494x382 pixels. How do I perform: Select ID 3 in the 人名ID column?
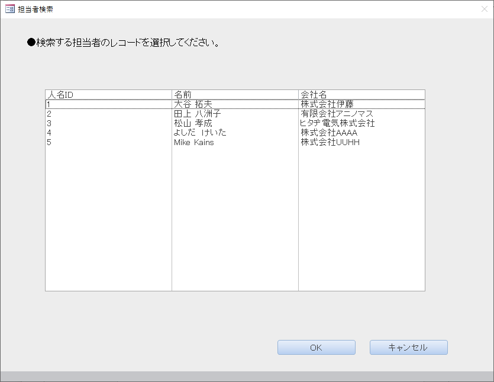tap(50, 123)
